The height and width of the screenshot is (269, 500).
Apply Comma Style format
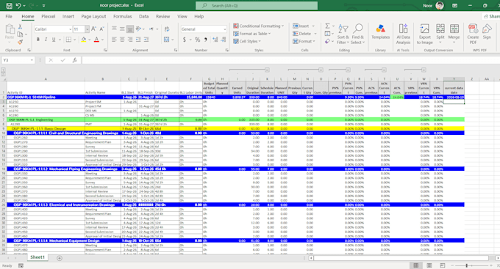coord(205,40)
